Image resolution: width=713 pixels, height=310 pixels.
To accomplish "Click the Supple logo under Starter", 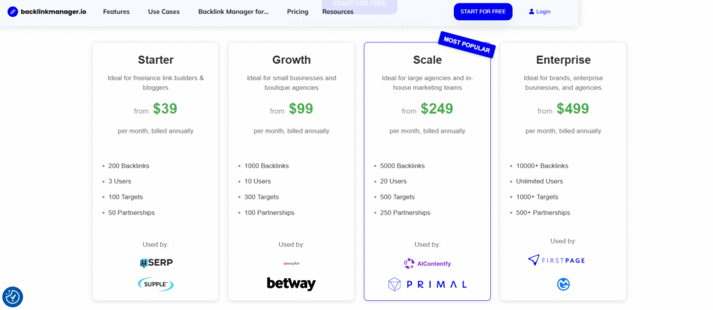I will click(156, 284).
